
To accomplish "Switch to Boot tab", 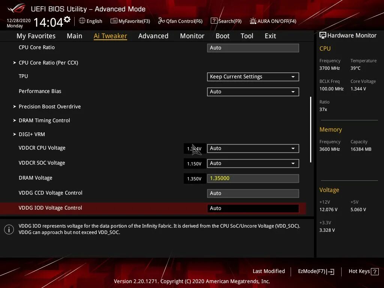I will point(222,36).
